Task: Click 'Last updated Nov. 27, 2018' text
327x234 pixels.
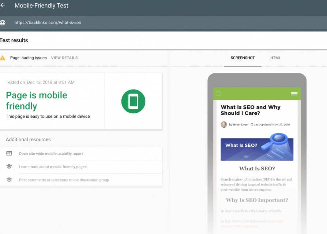Action: (272, 124)
